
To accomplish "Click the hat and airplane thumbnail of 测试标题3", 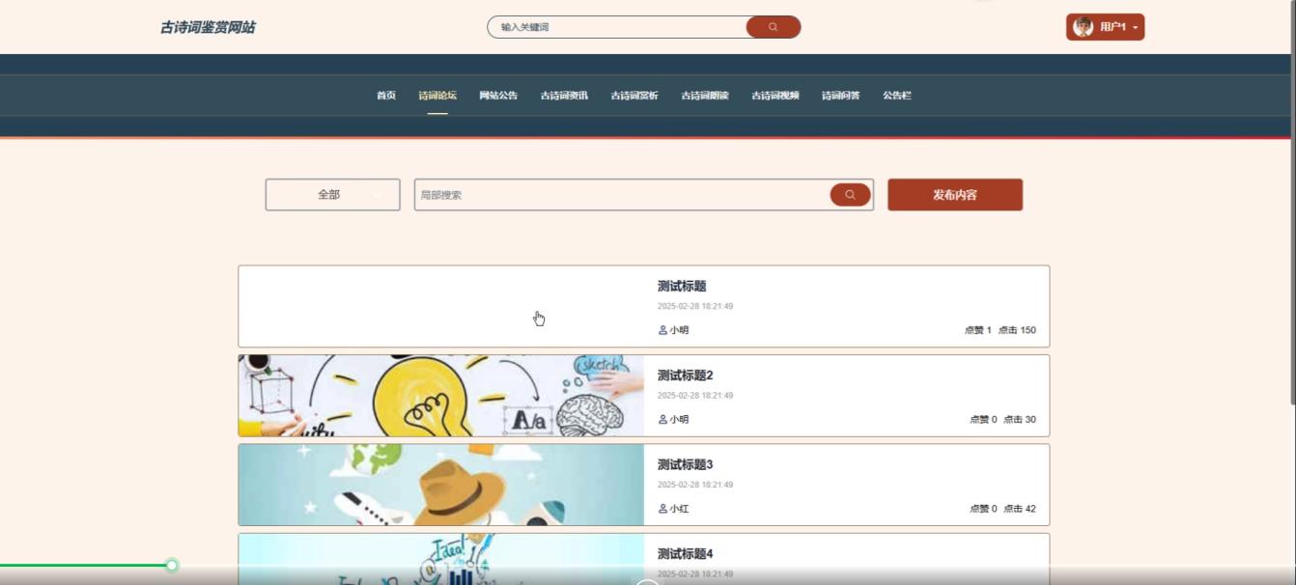I will [441, 485].
